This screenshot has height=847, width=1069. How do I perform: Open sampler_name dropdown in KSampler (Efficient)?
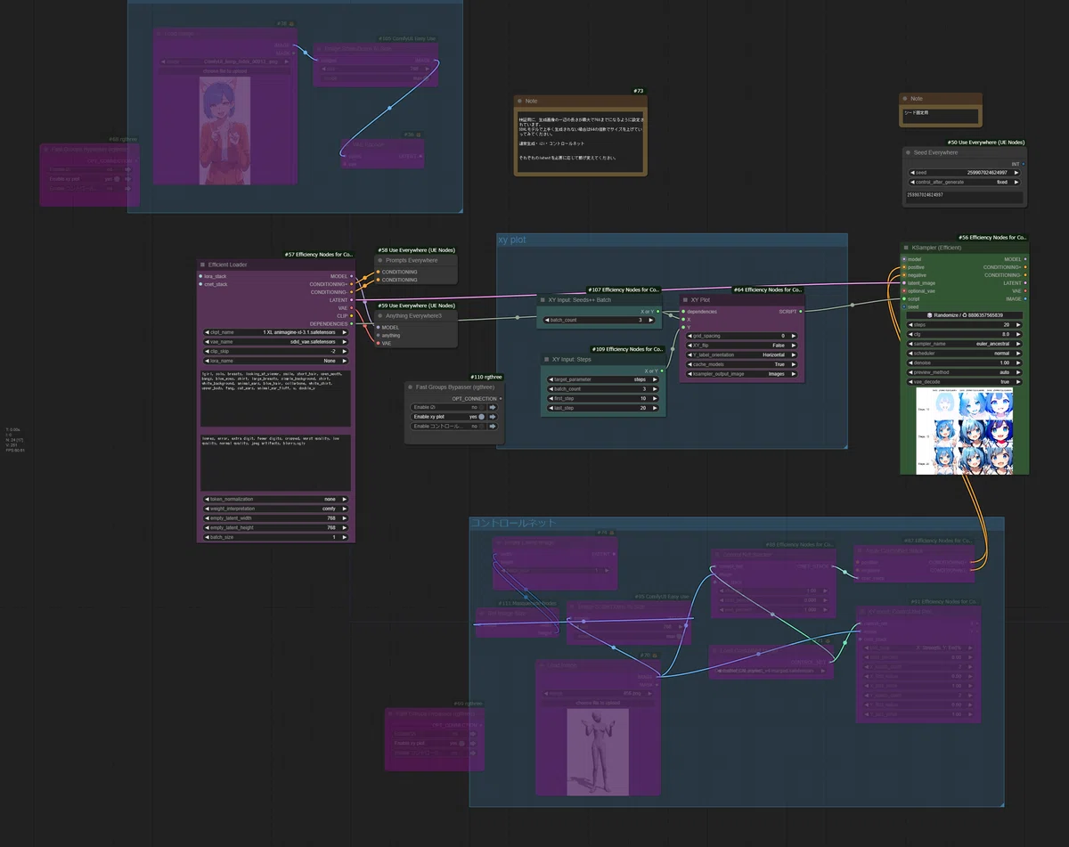[964, 344]
